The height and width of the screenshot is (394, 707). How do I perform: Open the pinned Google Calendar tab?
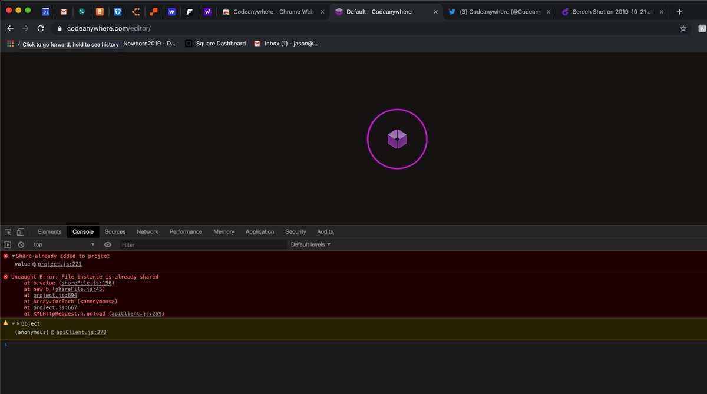click(x=45, y=11)
